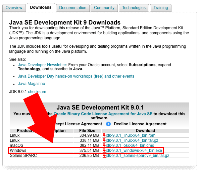
Task: Download jdk-9.0.1_solaris-sparcv9_bin.tar.gz file
Action: point(138,156)
